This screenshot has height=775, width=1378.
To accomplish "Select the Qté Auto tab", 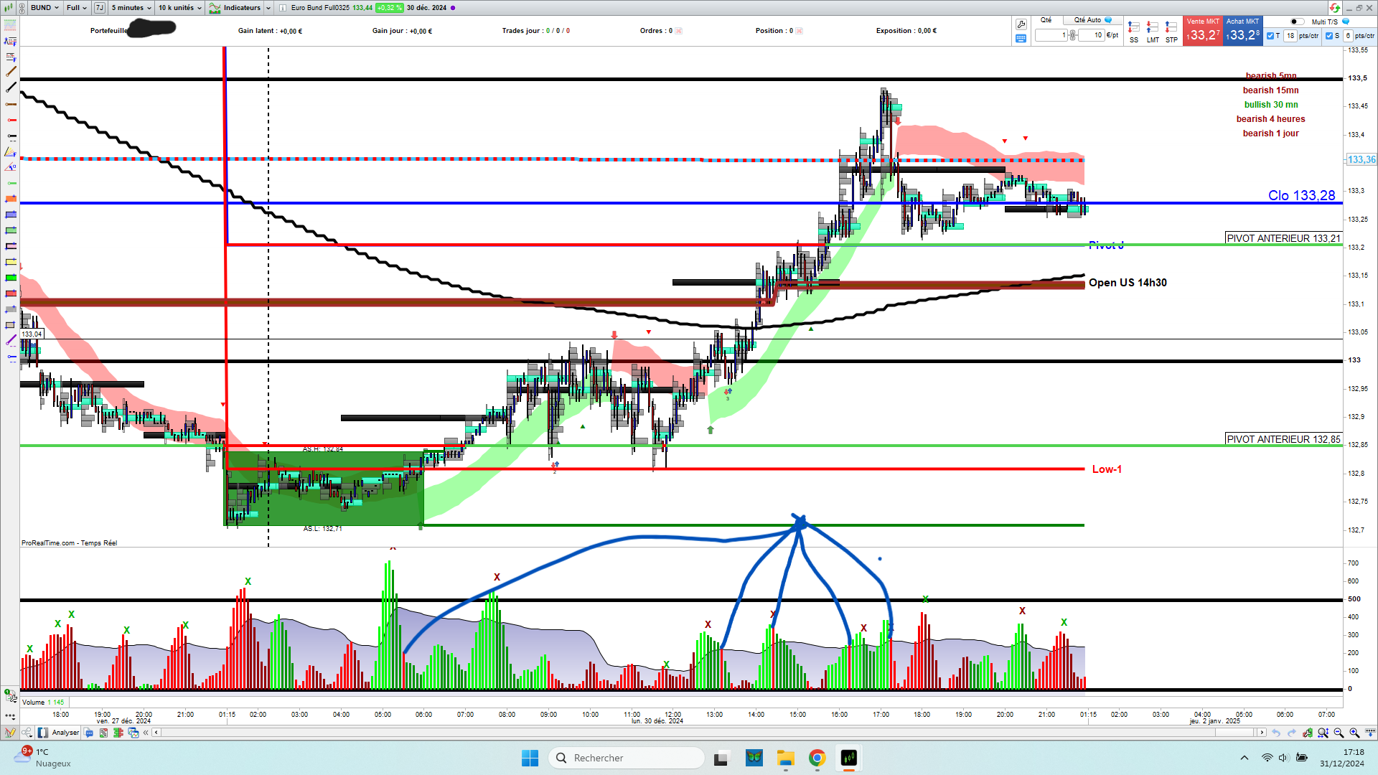I will [1088, 20].
